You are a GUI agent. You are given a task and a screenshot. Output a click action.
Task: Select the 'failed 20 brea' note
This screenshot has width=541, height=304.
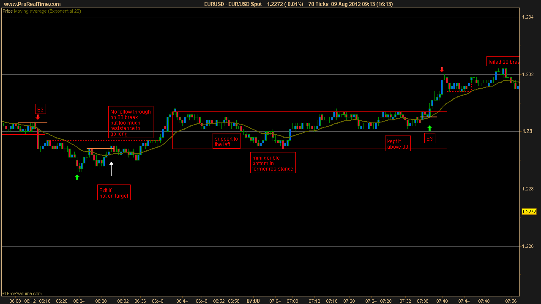[503, 62]
